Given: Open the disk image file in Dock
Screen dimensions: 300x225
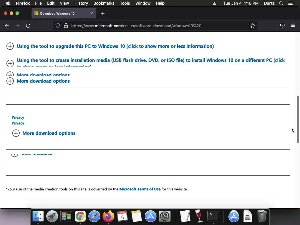Looking at the screenshot, I should coord(248,216).
